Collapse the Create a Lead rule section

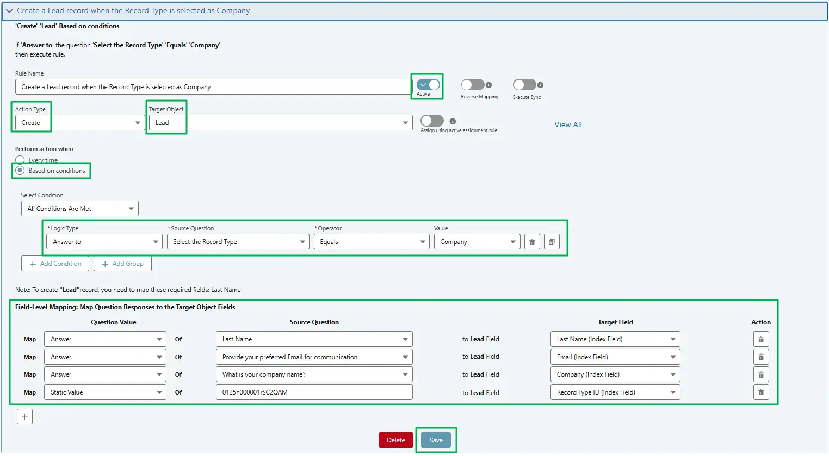click(10, 10)
